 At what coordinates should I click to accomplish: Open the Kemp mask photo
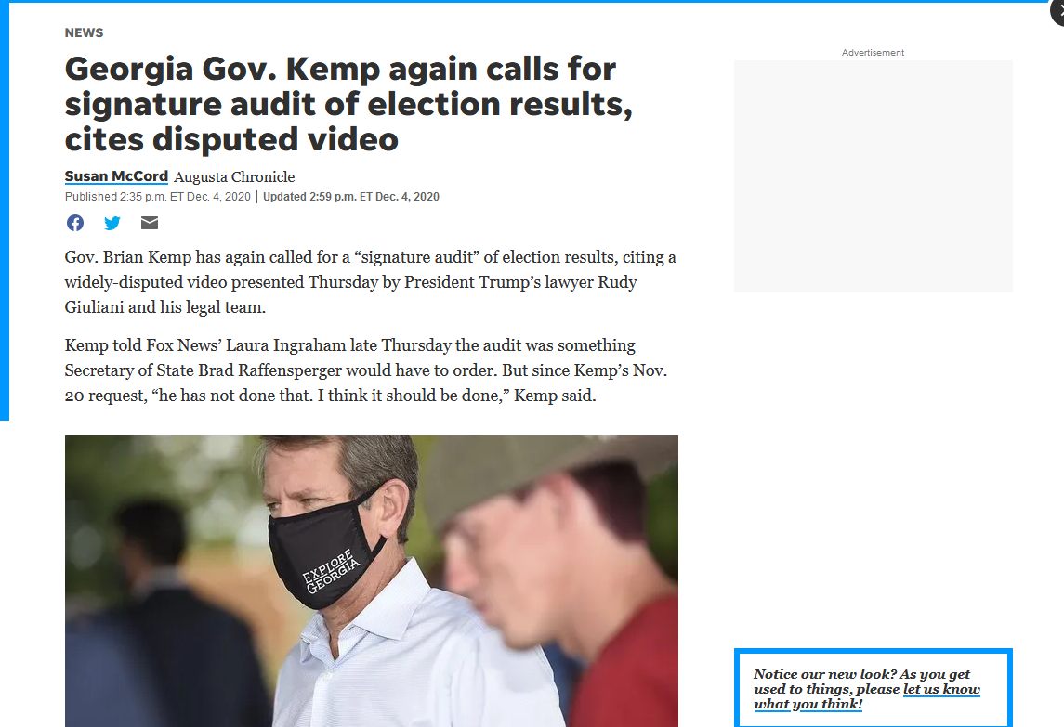click(x=371, y=581)
